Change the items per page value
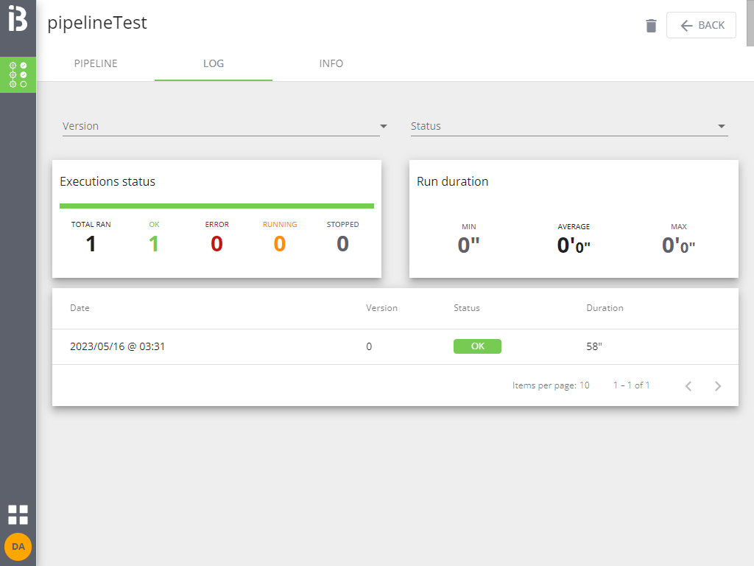This screenshot has height=566, width=754. (x=584, y=385)
